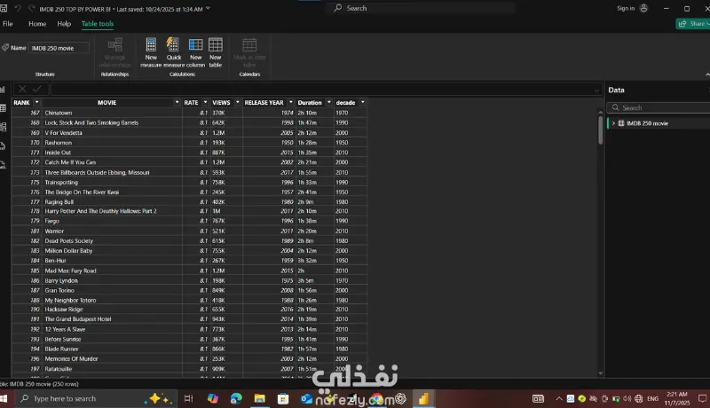Open Microsoft Store from the taskbar
The image size is (710, 408).
click(x=283, y=398)
